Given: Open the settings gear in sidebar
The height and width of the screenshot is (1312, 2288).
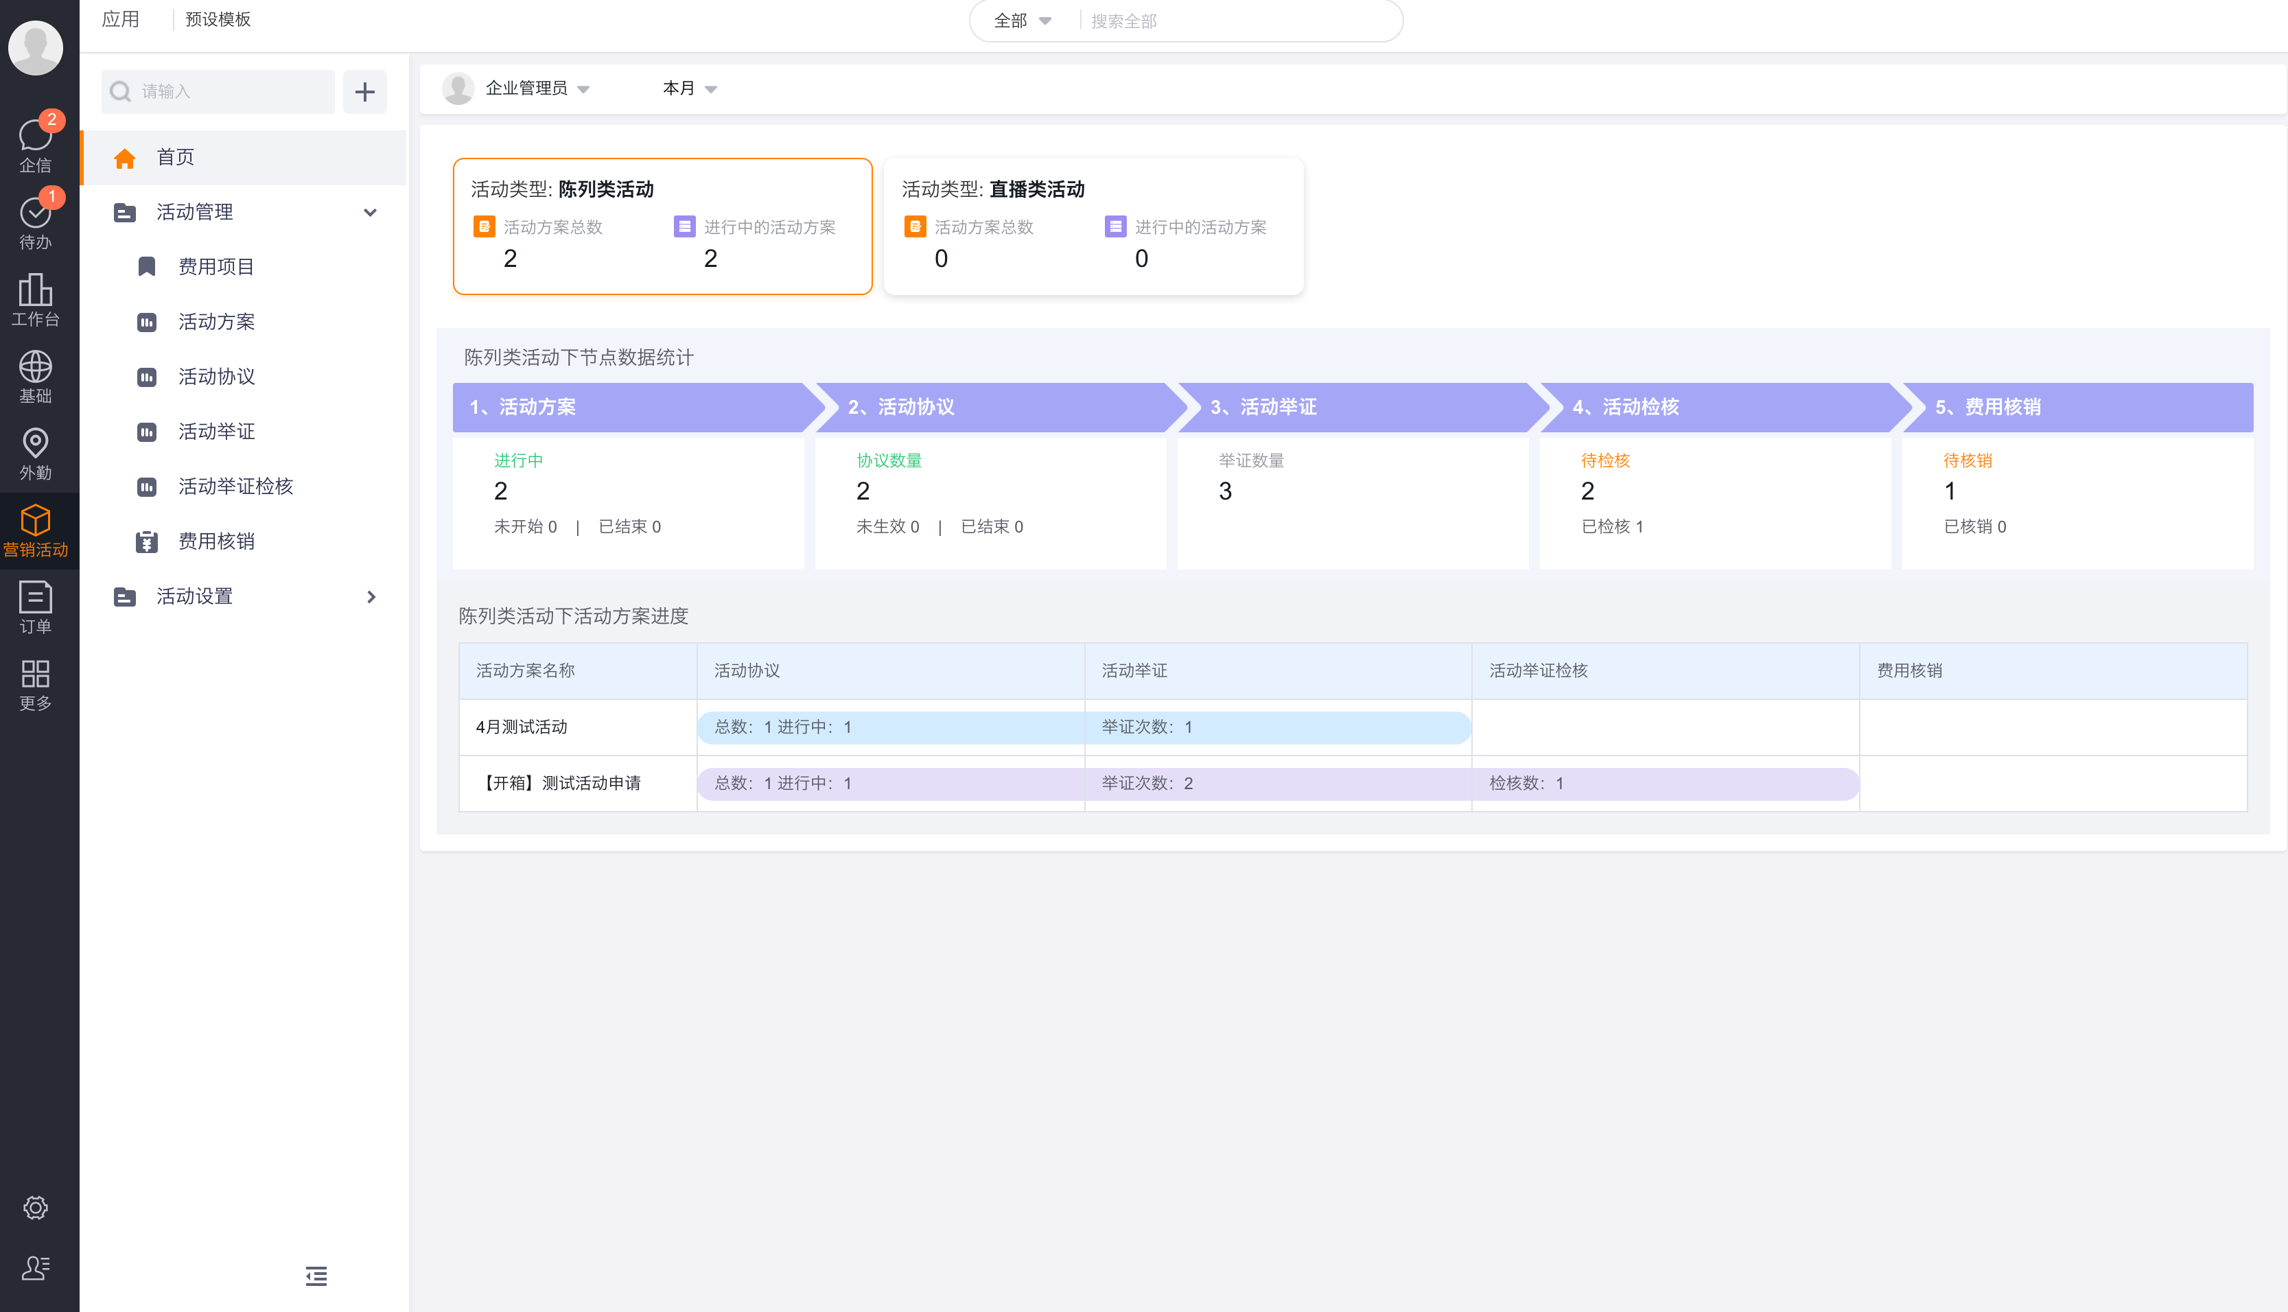Looking at the screenshot, I should pyautogui.click(x=35, y=1208).
